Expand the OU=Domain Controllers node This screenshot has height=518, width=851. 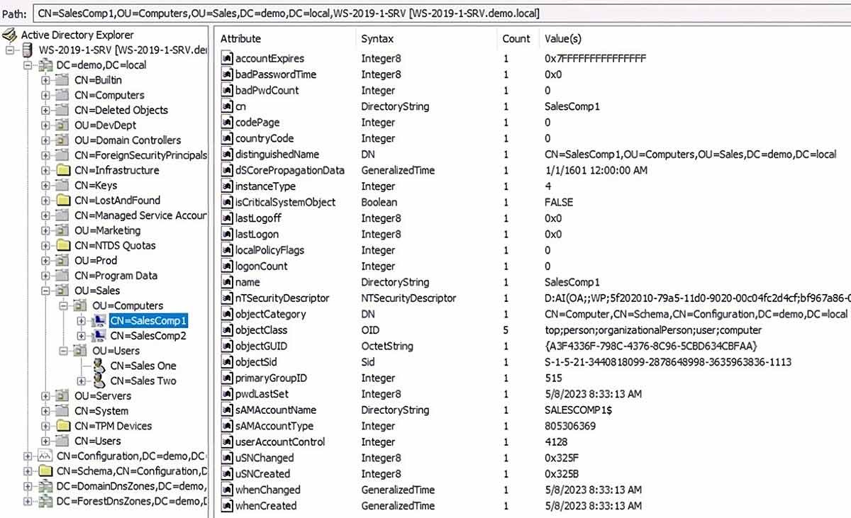(x=46, y=140)
